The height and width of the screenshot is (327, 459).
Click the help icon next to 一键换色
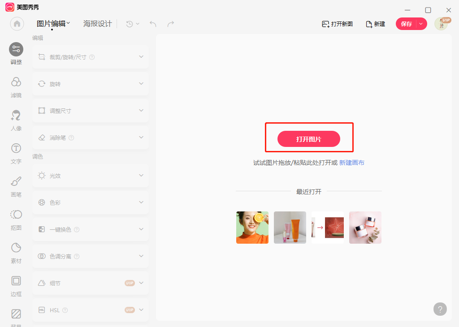[x=77, y=230]
